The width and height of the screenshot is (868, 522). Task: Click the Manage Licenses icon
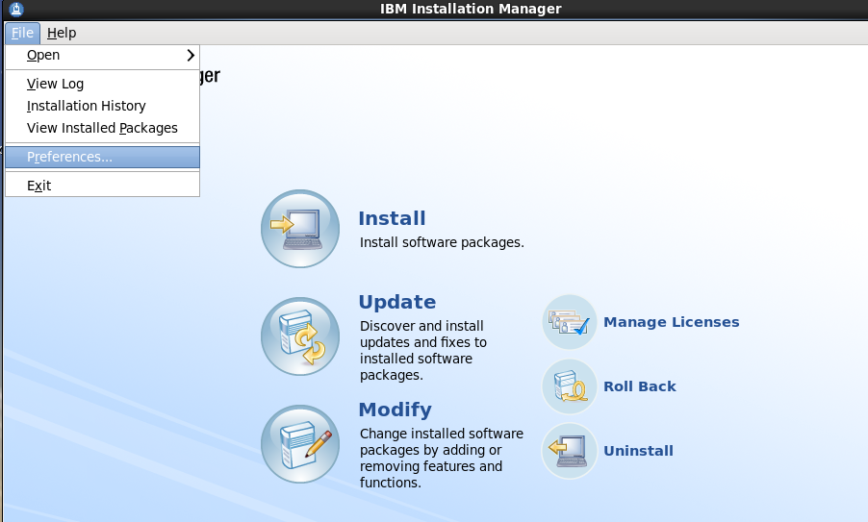569,322
